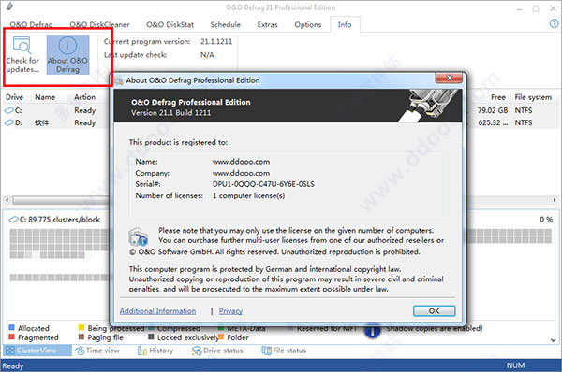The image size is (562, 372).
Task: Click the About O&O Defrag icon
Action: [67, 46]
